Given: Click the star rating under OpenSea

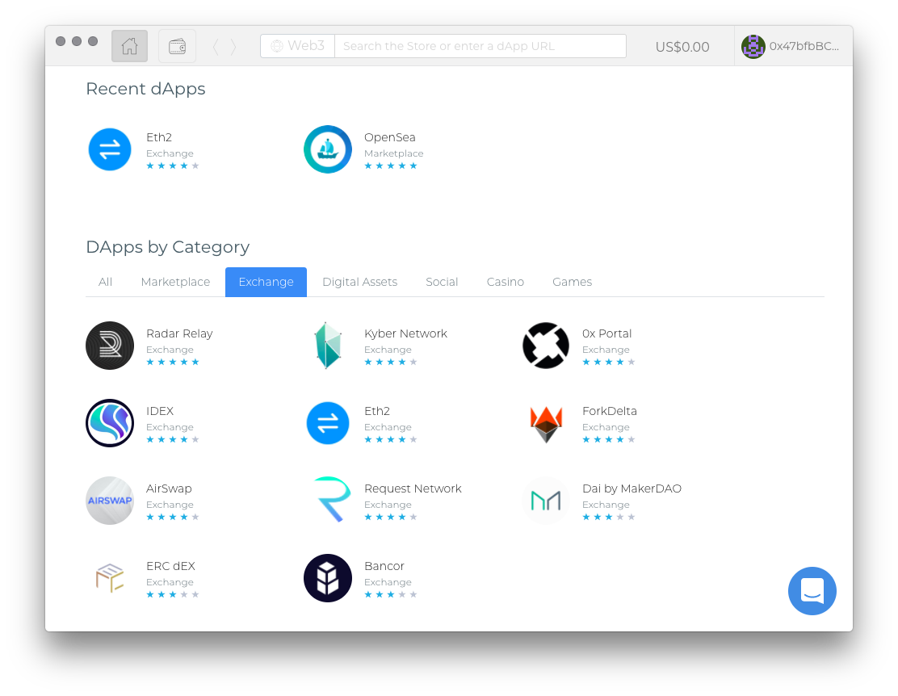Looking at the screenshot, I should 391,166.
